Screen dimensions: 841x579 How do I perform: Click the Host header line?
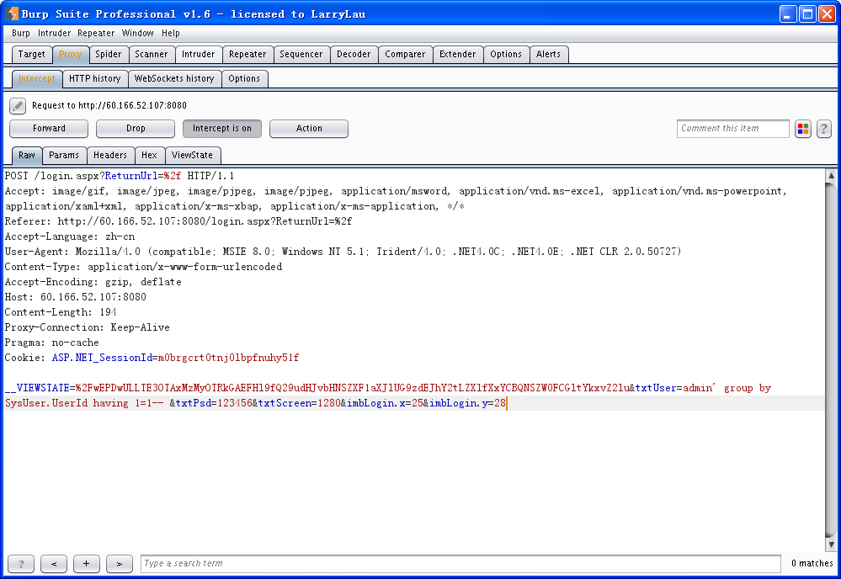pyautogui.click(x=76, y=297)
